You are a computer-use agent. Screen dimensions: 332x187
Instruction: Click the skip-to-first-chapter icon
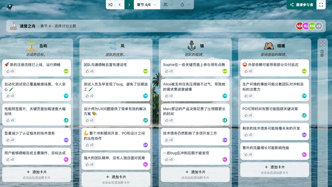tap(110, 5)
